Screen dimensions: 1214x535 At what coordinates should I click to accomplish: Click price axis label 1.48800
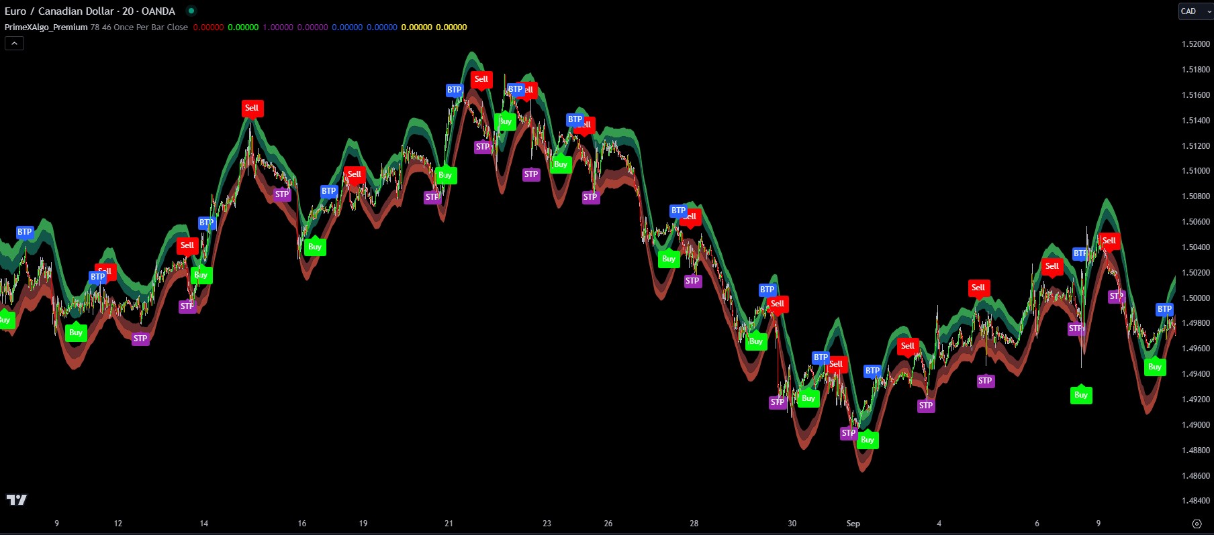pyautogui.click(x=1196, y=451)
